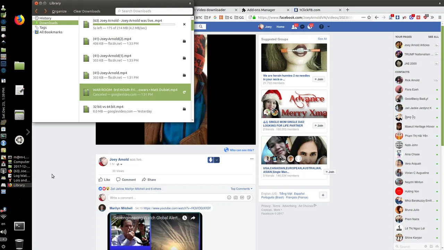Viewport: 444px width, 250px height.
Task: Click the browser back arrow button
Action: [377, 17]
